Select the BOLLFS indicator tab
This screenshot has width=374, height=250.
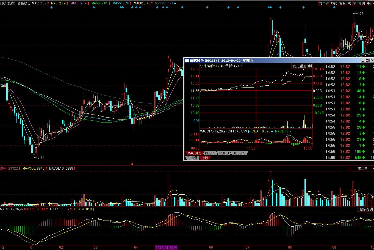coord(239,153)
